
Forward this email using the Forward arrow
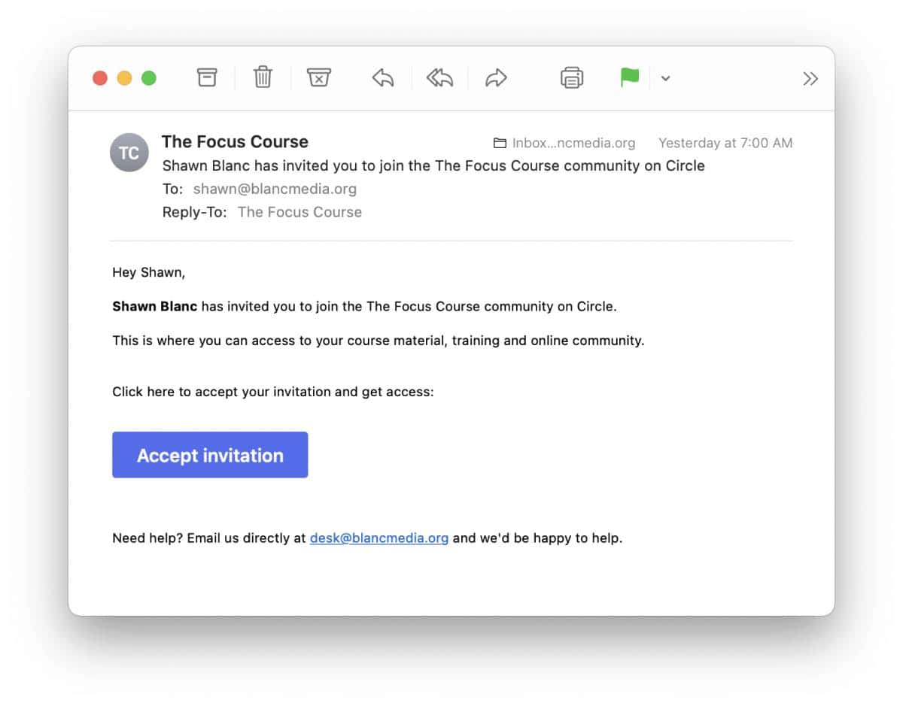click(496, 77)
